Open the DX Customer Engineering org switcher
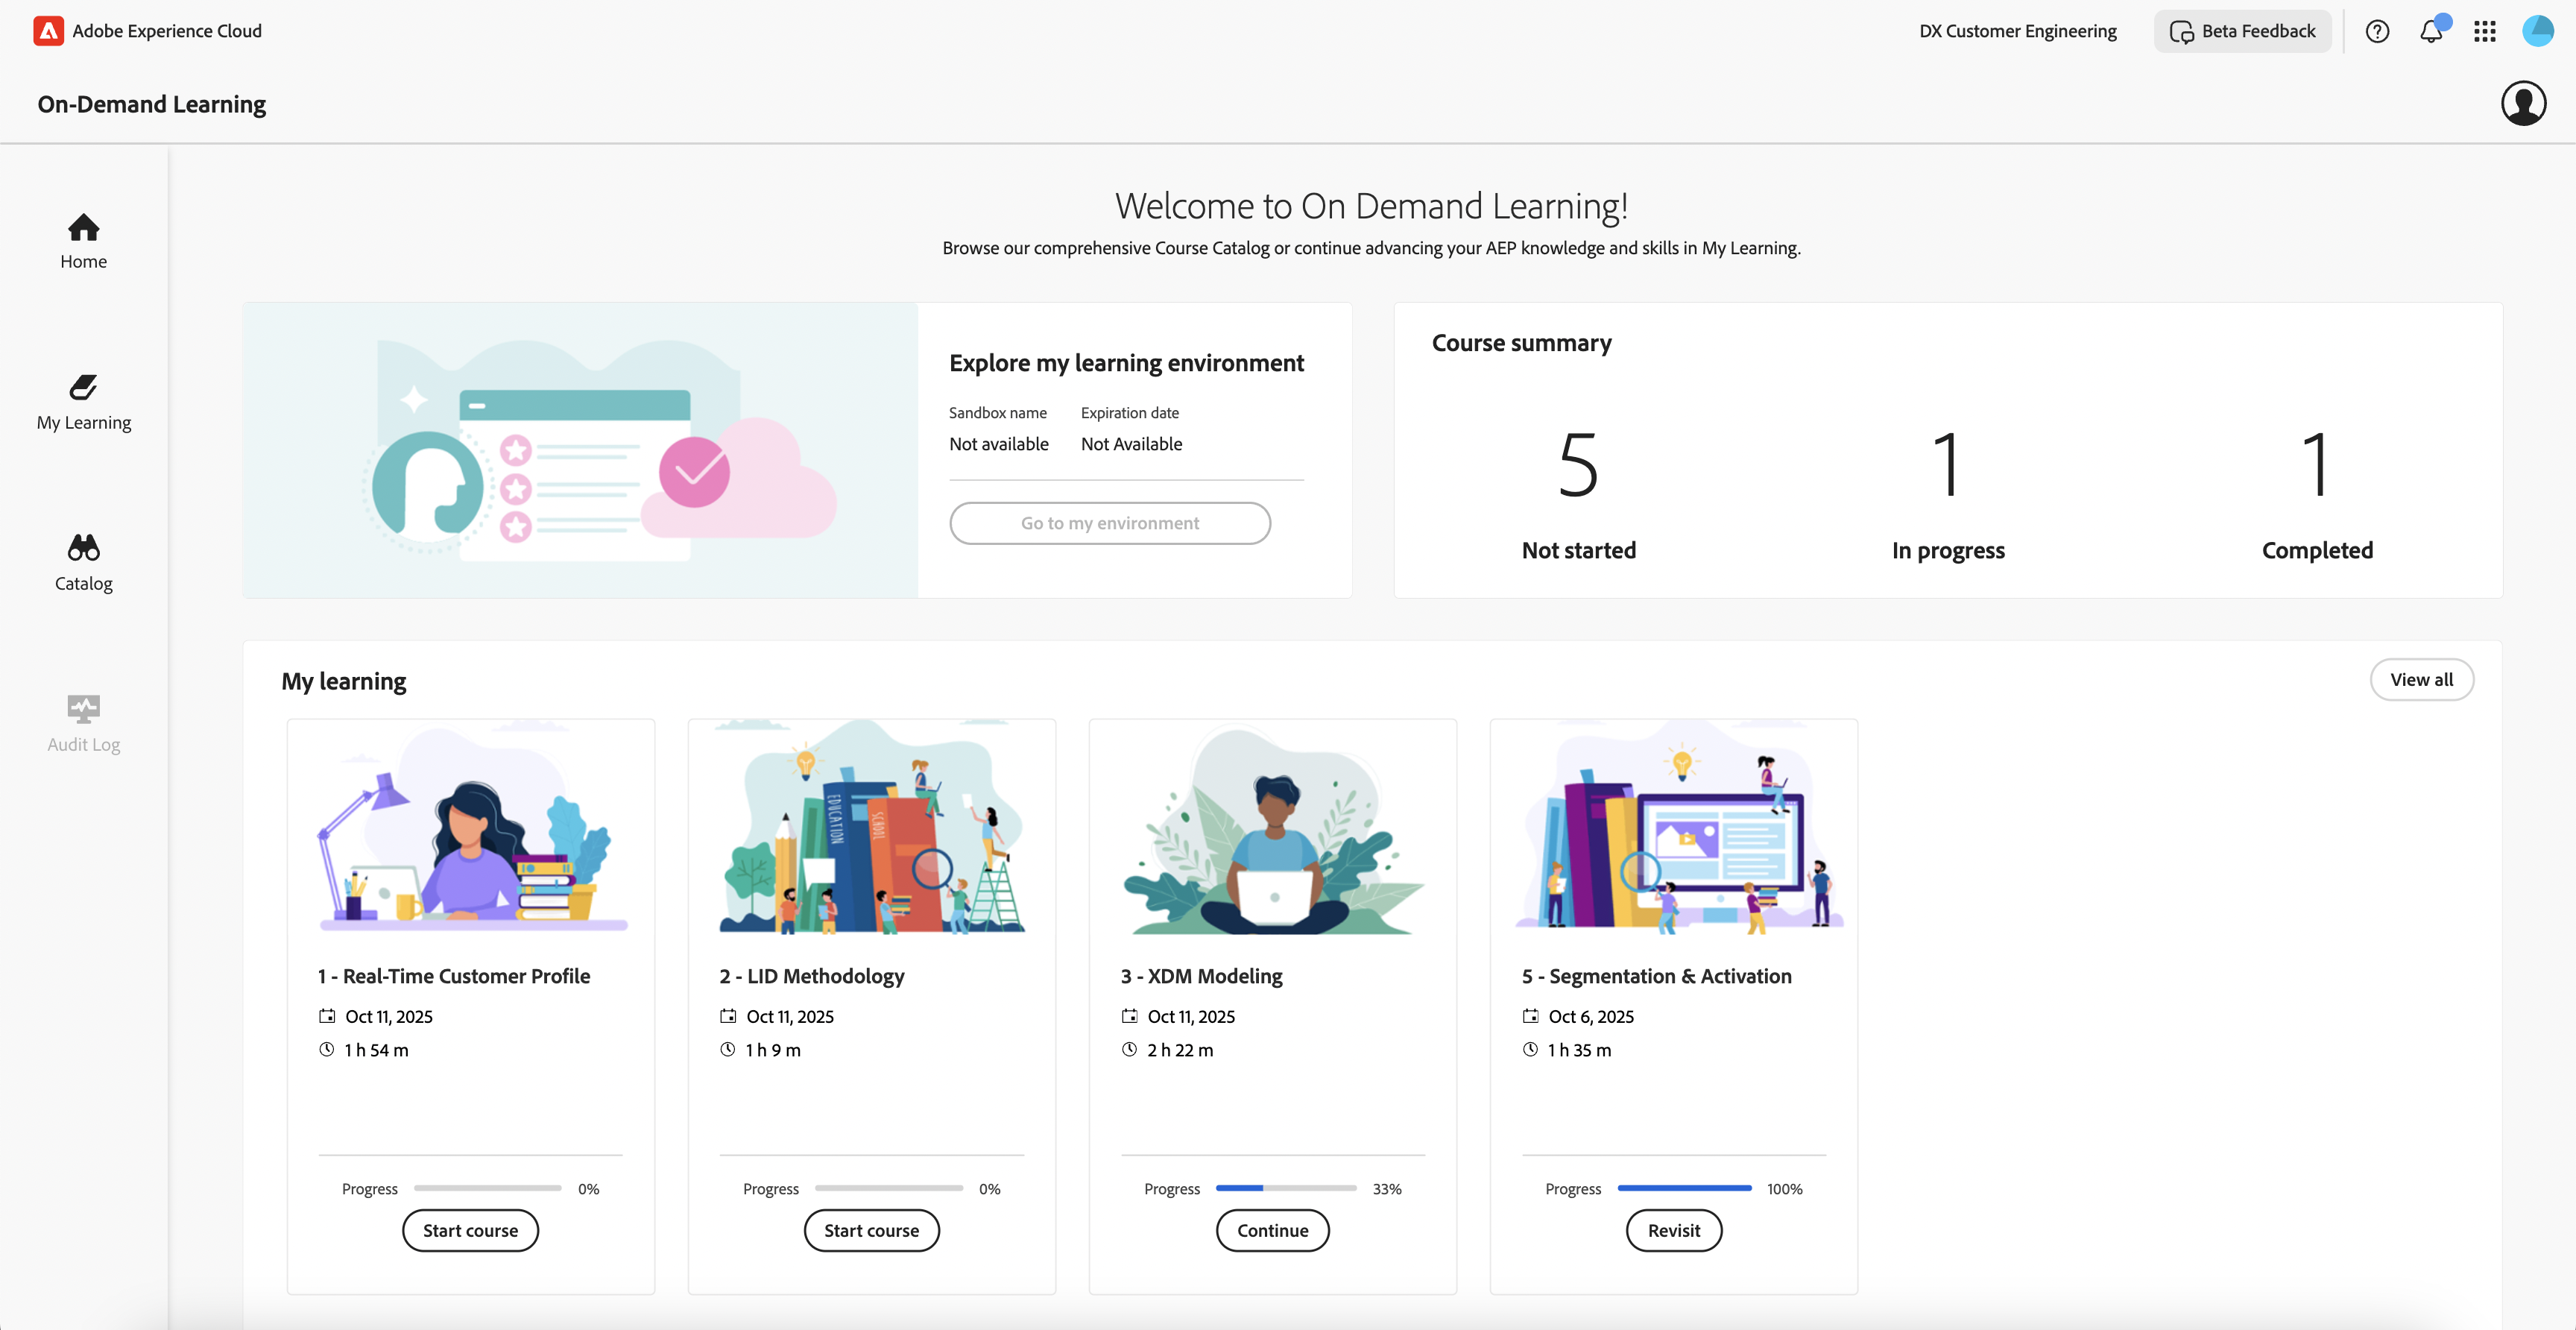The image size is (2576, 1330). [2017, 31]
